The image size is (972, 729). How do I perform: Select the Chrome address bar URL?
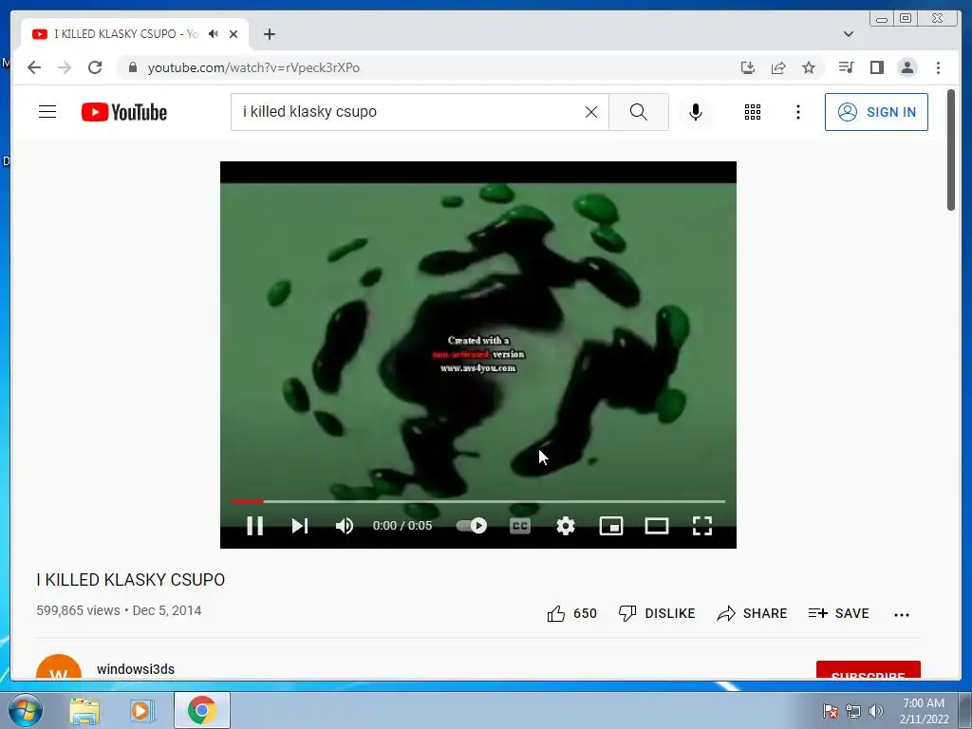(253, 67)
